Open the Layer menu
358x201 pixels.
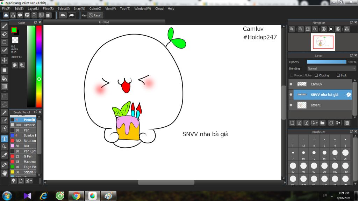pos(33,9)
